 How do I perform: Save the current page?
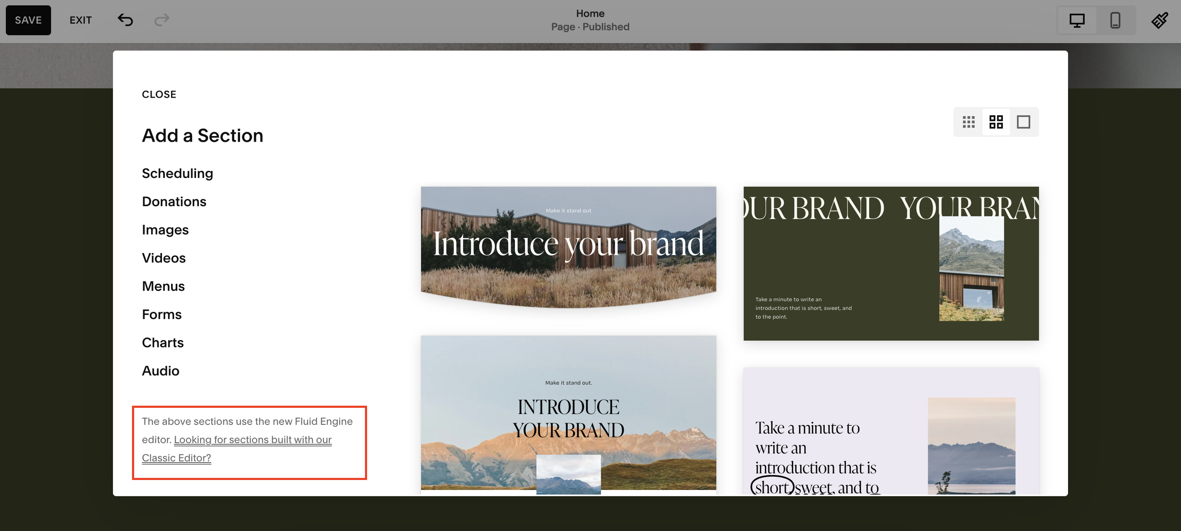click(x=28, y=20)
